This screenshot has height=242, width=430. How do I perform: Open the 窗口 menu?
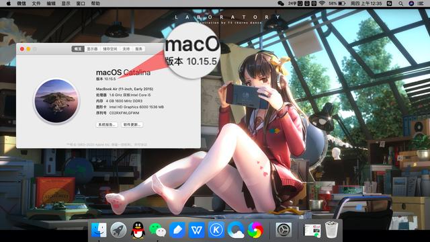pyautogui.click(x=81, y=3)
